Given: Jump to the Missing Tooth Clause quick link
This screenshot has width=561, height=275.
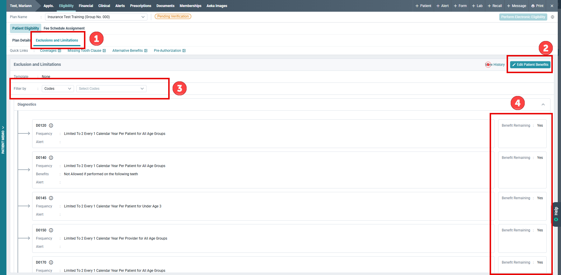Looking at the screenshot, I should [x=87, y=51].
